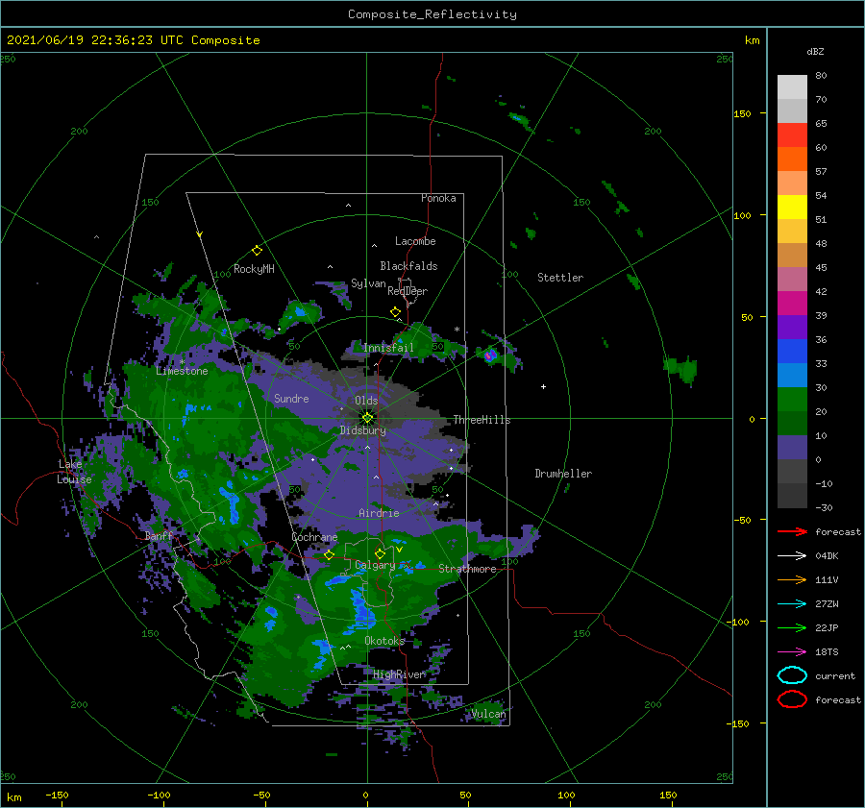Click the red 'forecast' ellipse in legend

792,699
